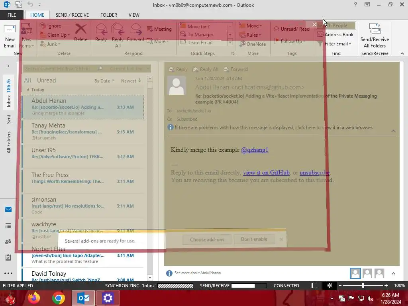Click the @qzhang1 mention link
The height and width of the screenshot is (306, 408).
[255, 150]
